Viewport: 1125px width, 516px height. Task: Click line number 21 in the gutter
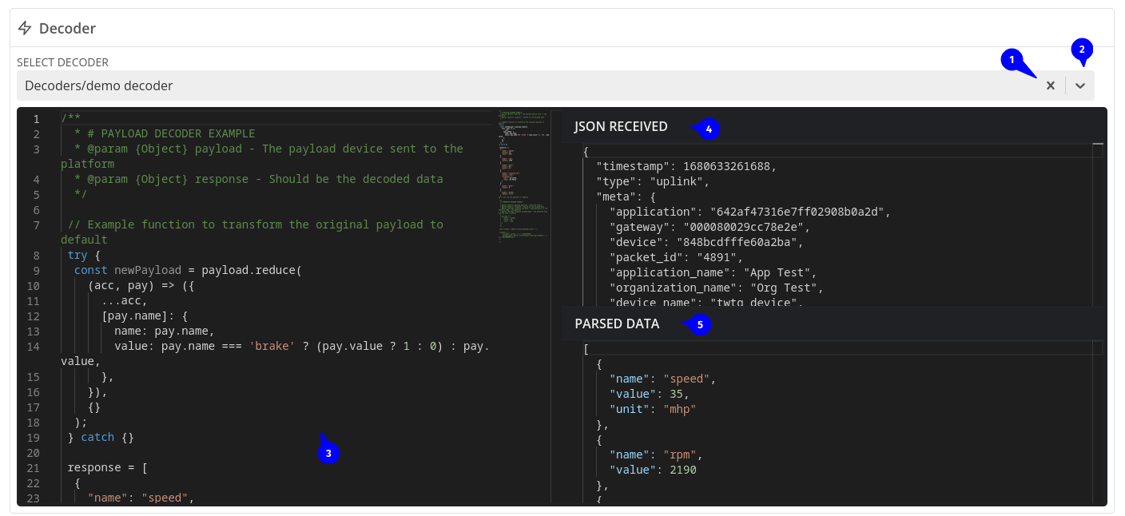coord(33,468)
